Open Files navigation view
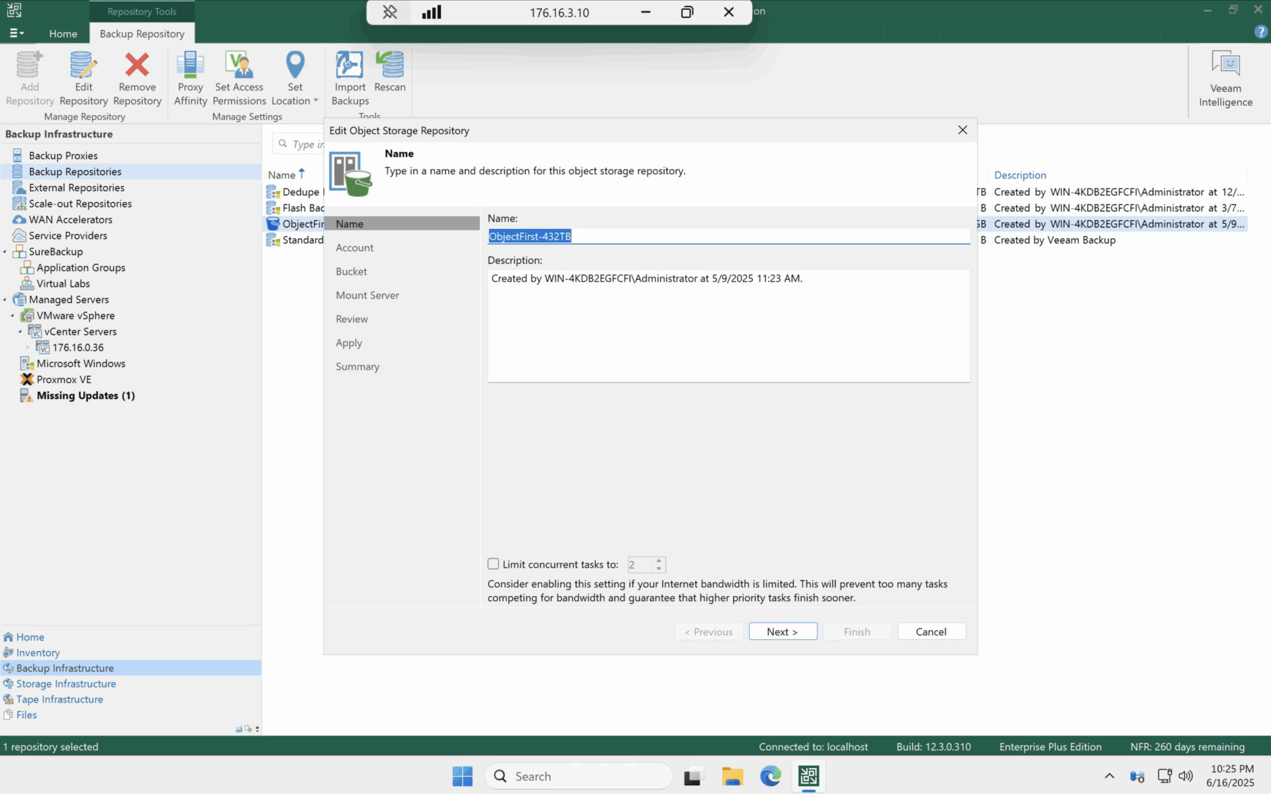Viewport: 1271px width, 794px height. point(26,715)
